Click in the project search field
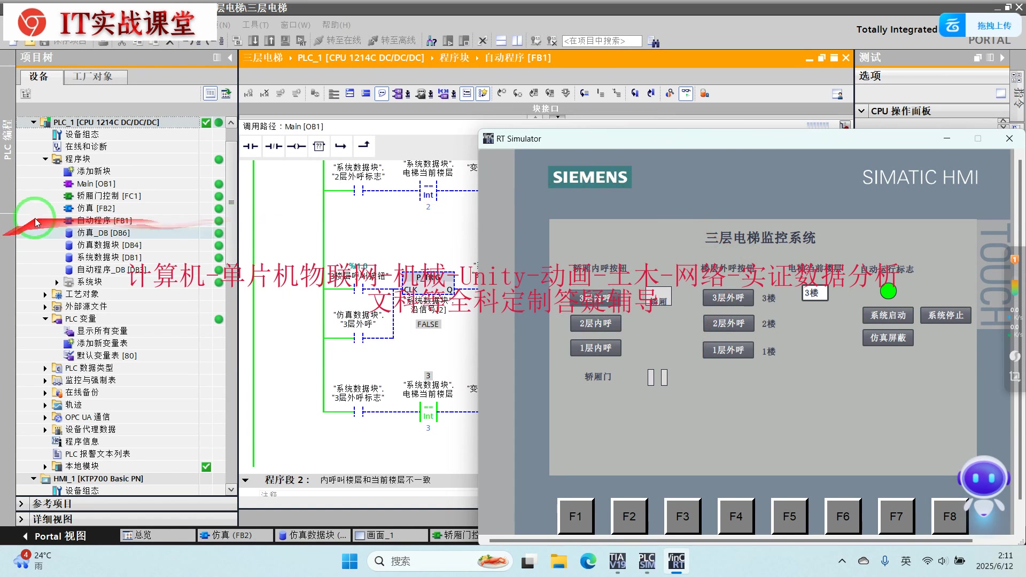Screen dimensions: 1026x577 coord(602,41)
